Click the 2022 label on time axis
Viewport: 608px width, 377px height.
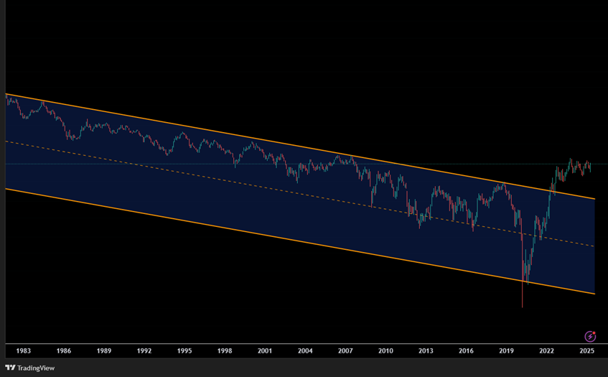click(x=547, y=350)
